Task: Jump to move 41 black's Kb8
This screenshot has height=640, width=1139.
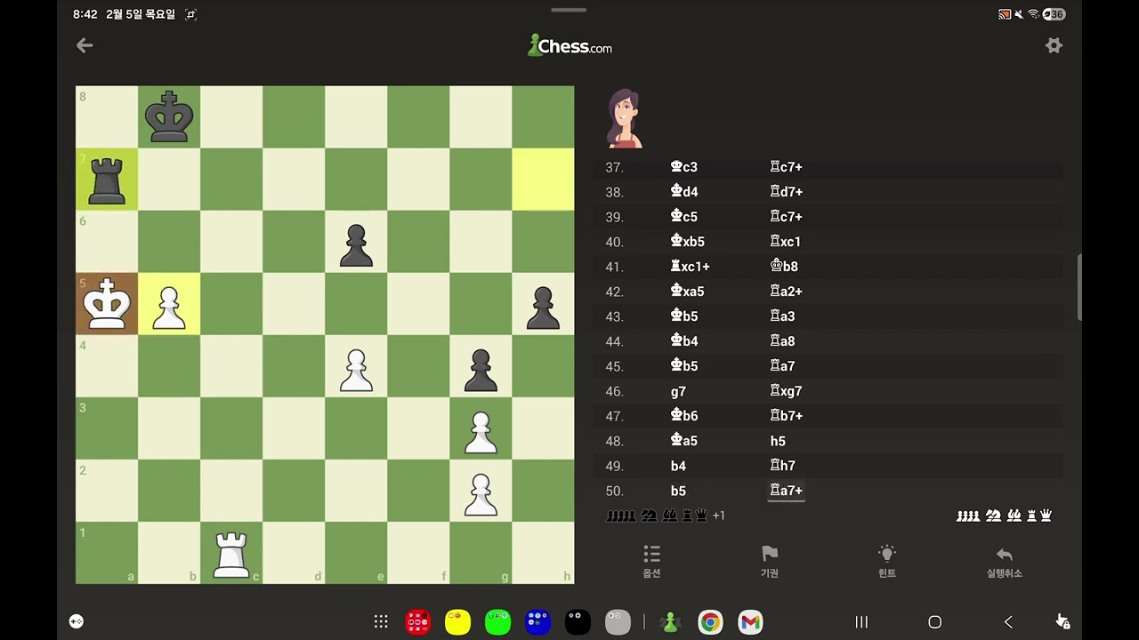Action: tap(783, 267)
